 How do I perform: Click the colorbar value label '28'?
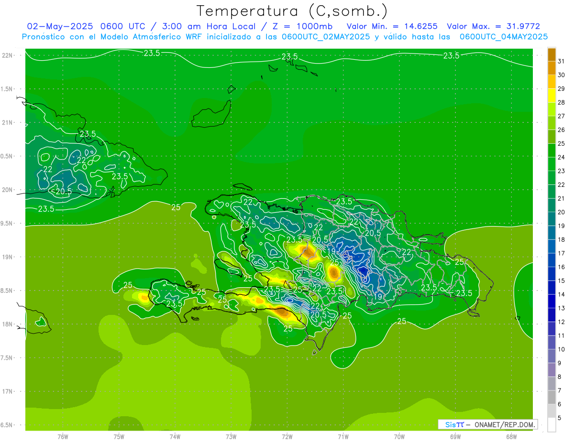click(561, 102)
